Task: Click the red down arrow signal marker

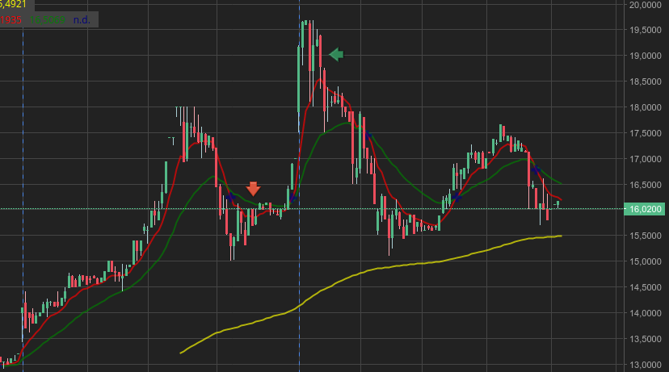Action: pos(253,189)
